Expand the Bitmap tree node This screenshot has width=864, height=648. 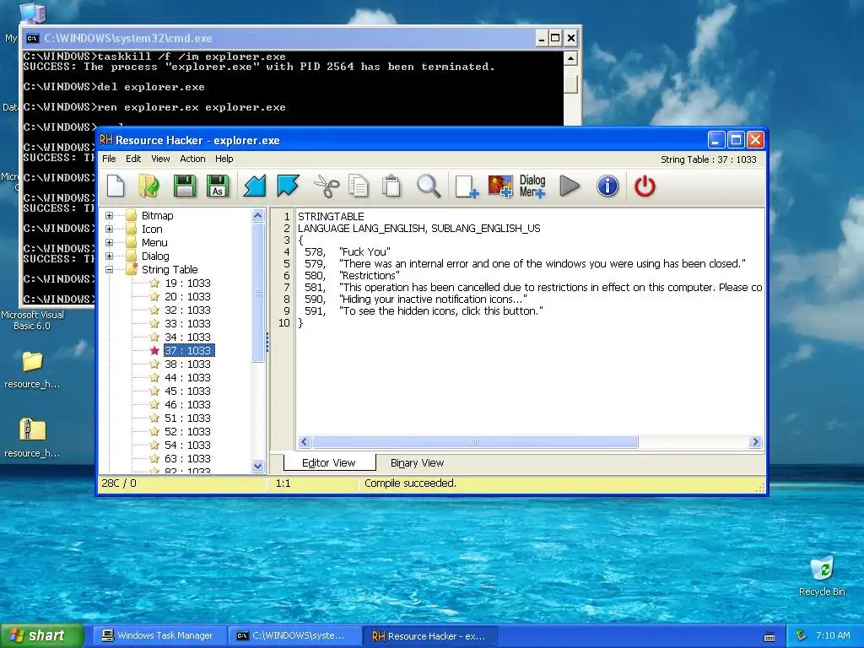point(109,215)
